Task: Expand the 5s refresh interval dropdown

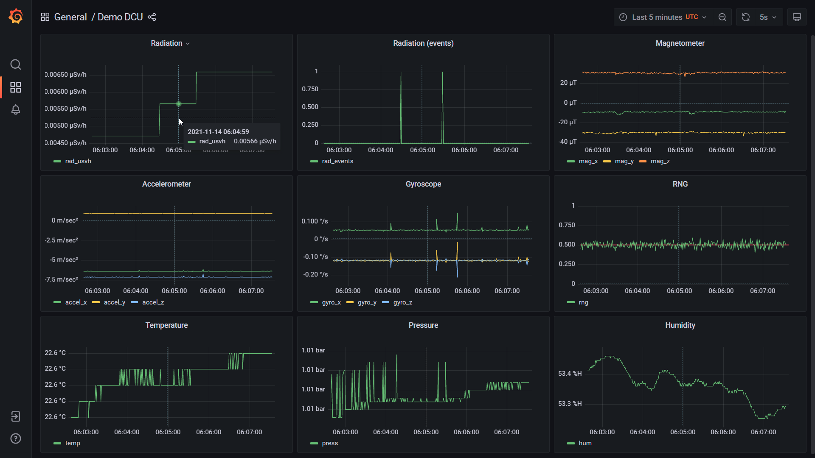Action: (768, 17)
